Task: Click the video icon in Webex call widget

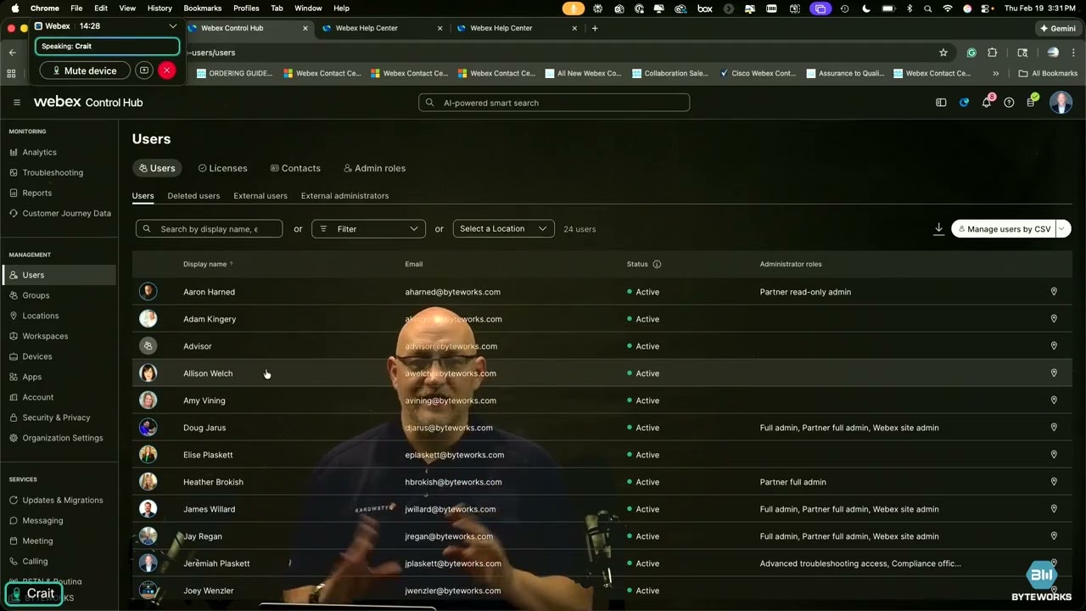Action: (144, 70)
